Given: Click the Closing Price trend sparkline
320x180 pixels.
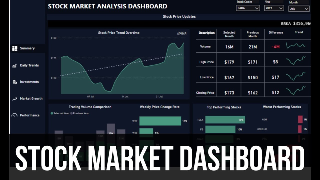Looking at the screenshot, I should [x=296, y=91].
